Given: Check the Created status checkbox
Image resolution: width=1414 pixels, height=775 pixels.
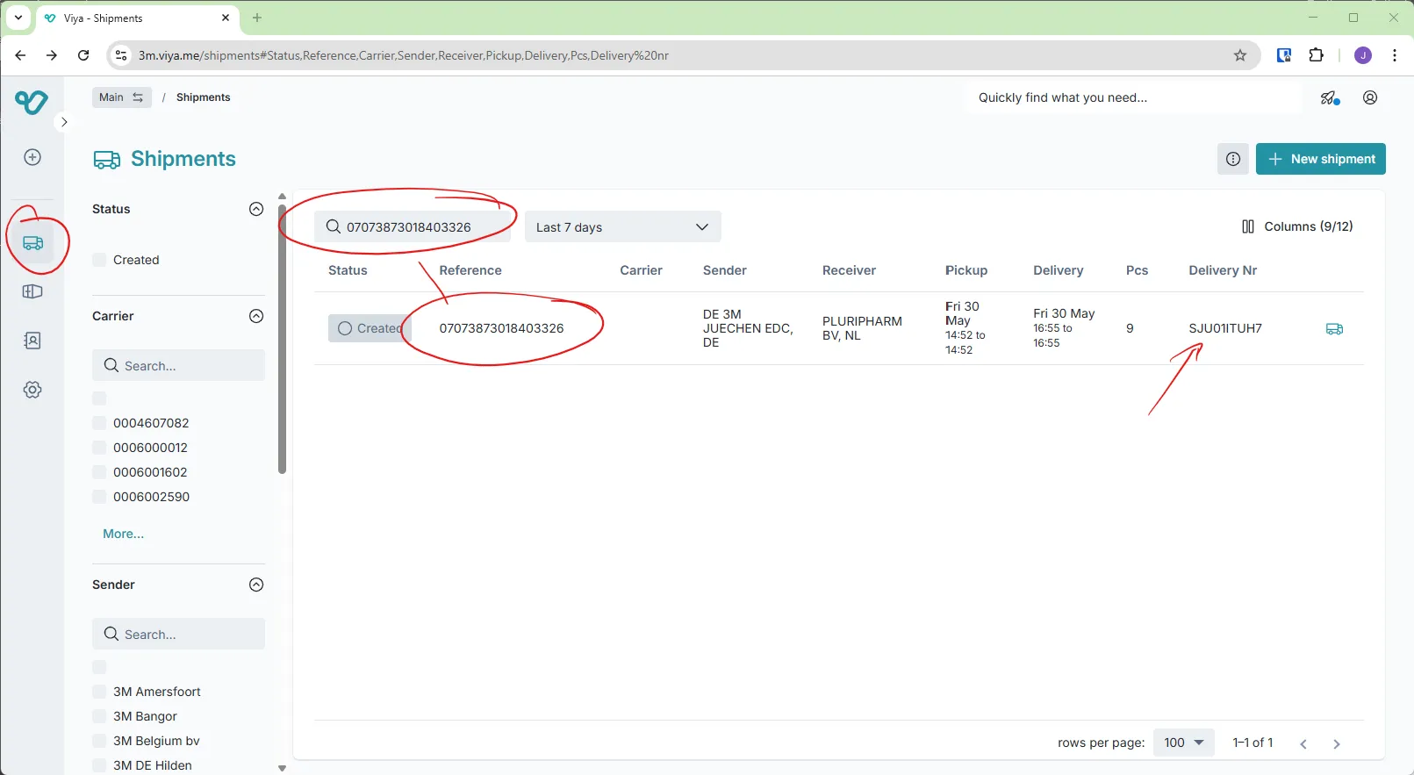Looking at the screenshot, I should pos(100,260).
